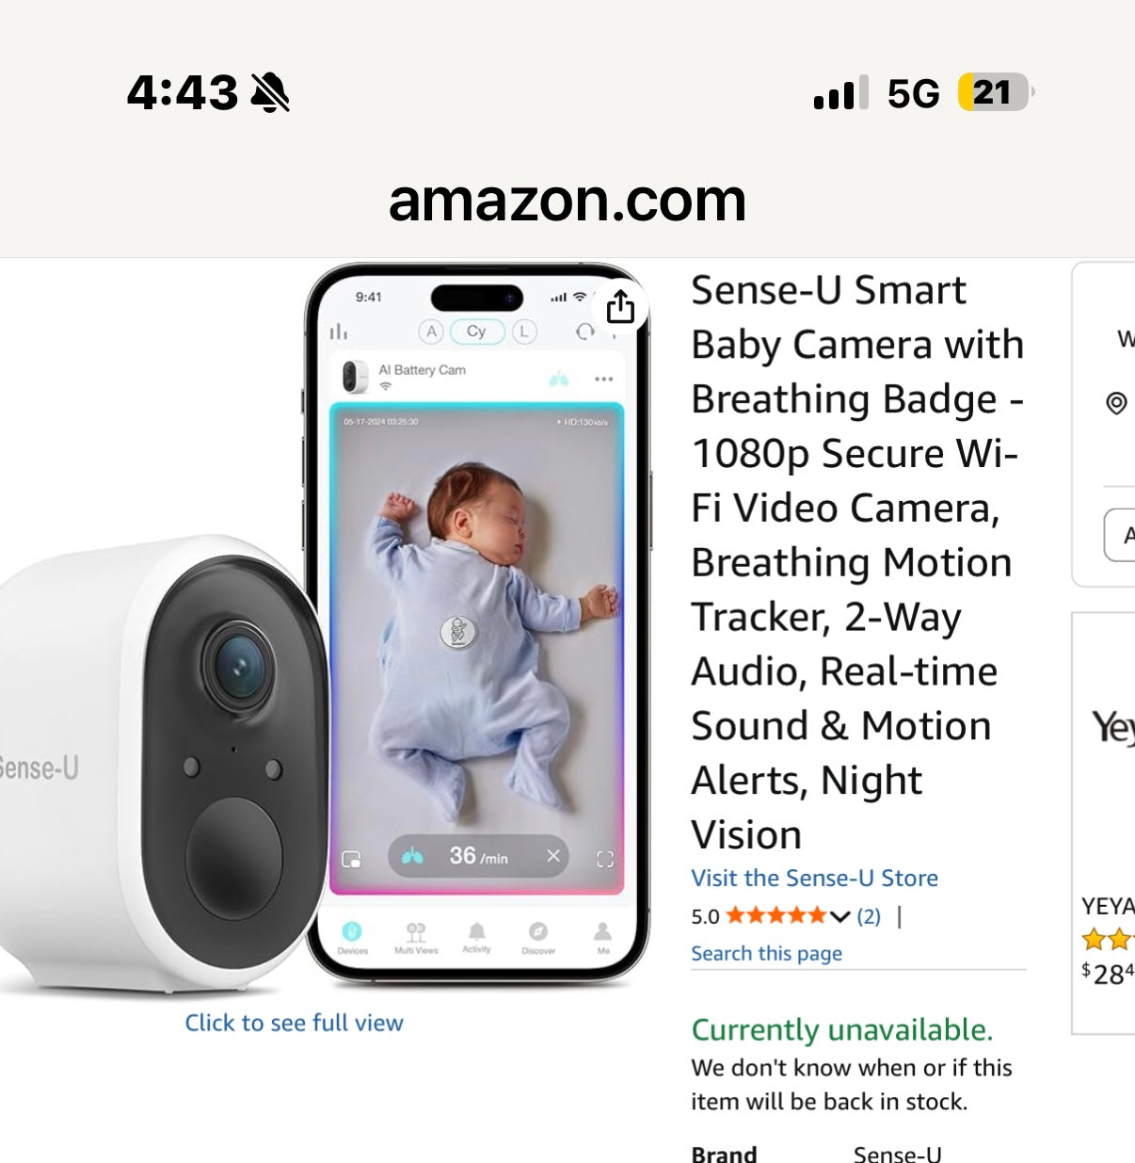
Task: Tap the five orange rating stars
Action: click(775, 915)
